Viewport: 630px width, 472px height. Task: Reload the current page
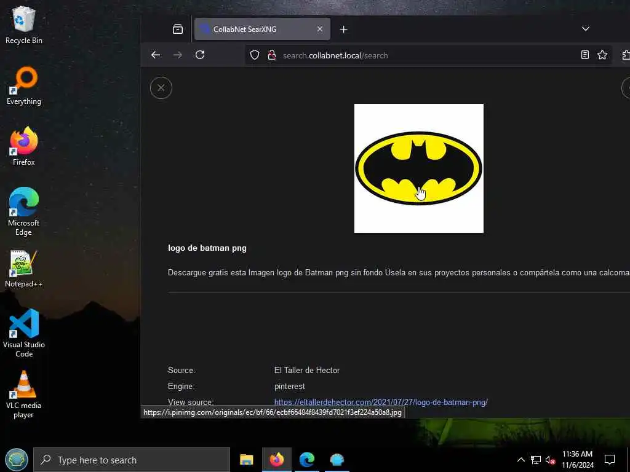[200, 55]
